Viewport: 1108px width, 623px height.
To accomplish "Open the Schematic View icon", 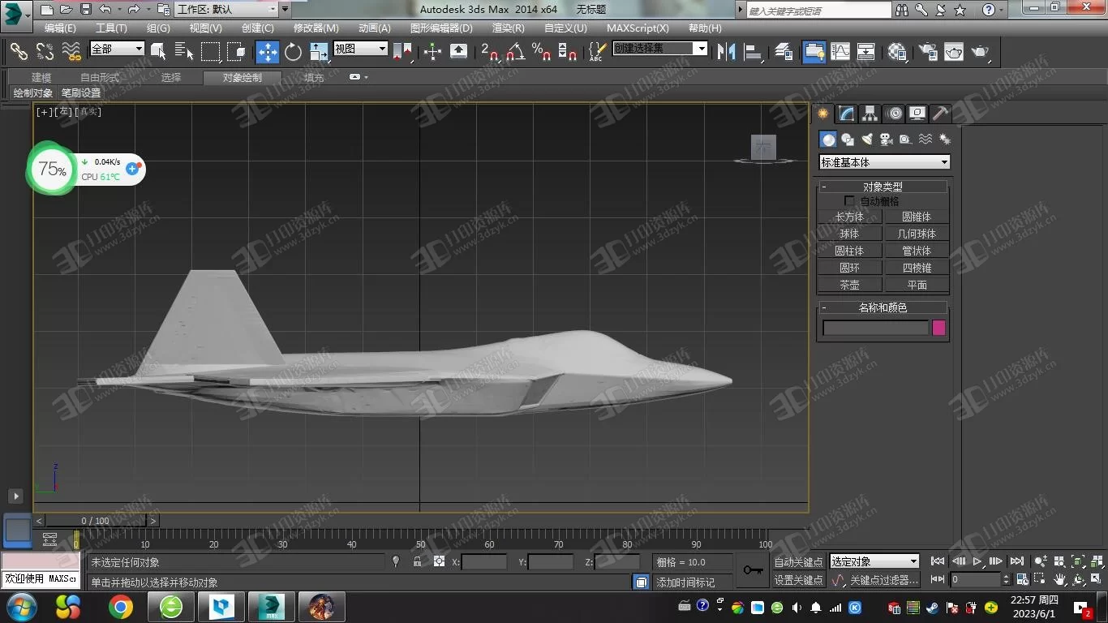I will 866,51.
